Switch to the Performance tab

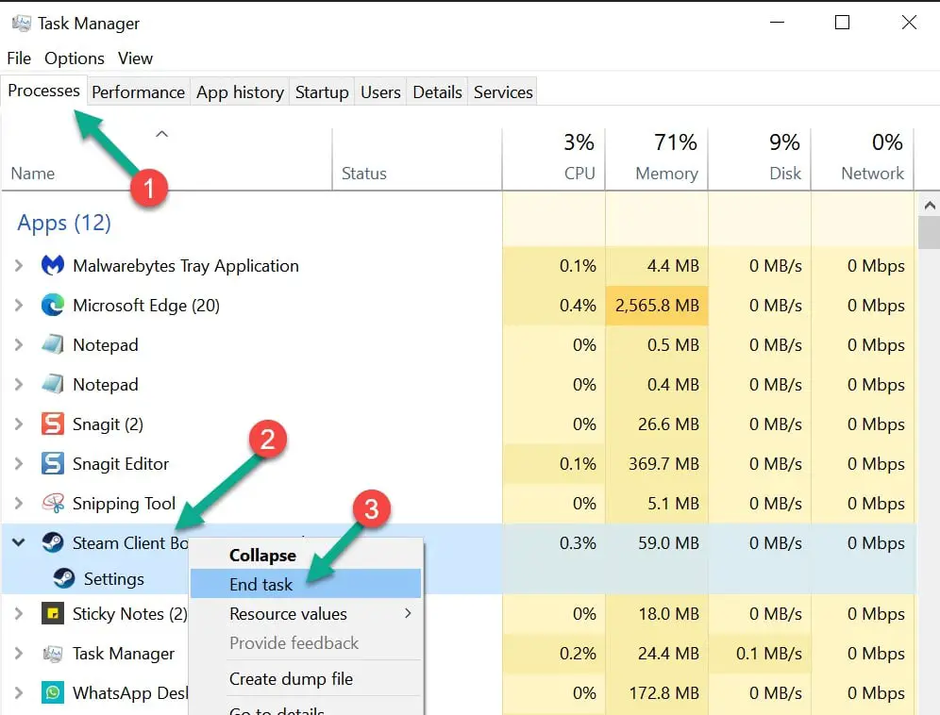click(x=139, y=91)
